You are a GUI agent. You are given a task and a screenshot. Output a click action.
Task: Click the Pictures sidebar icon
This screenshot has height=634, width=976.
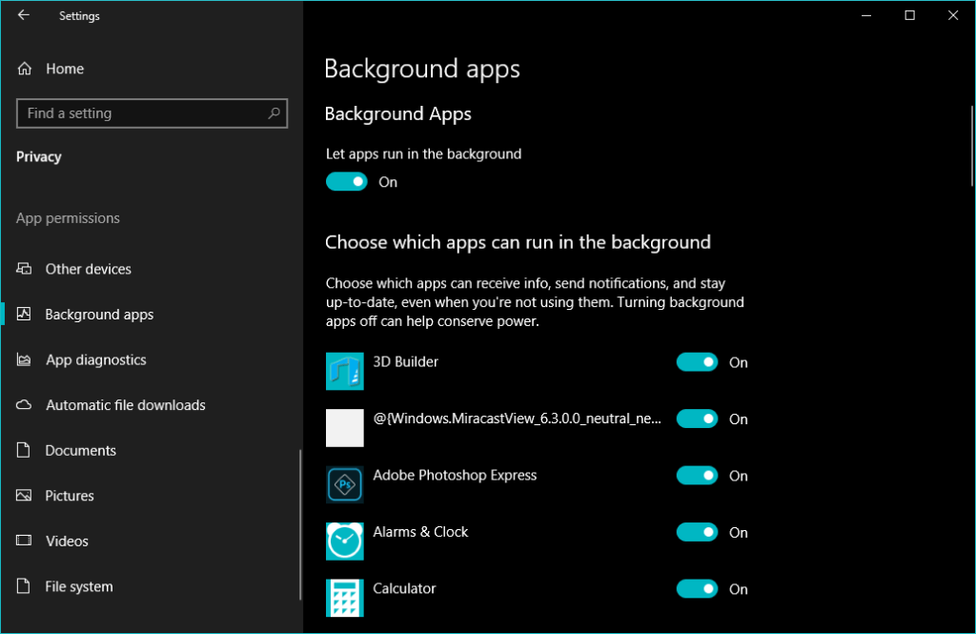pyautogui.click(x=26, y=495)
